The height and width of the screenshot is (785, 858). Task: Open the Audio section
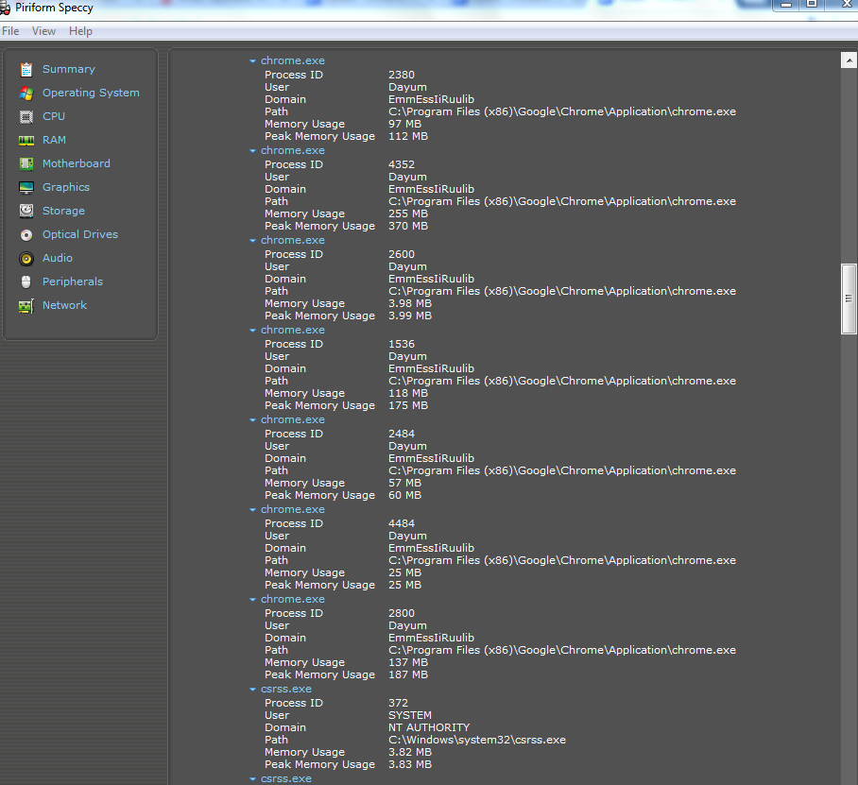click(58, 258)
